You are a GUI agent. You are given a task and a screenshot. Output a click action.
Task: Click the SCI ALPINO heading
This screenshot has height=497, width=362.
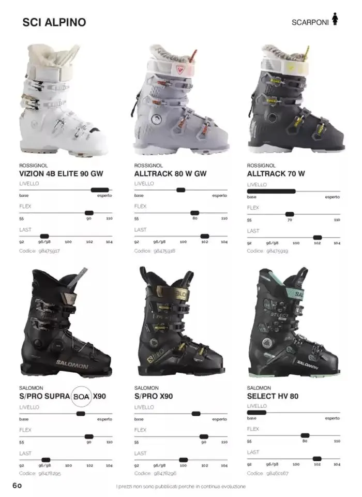54,22
